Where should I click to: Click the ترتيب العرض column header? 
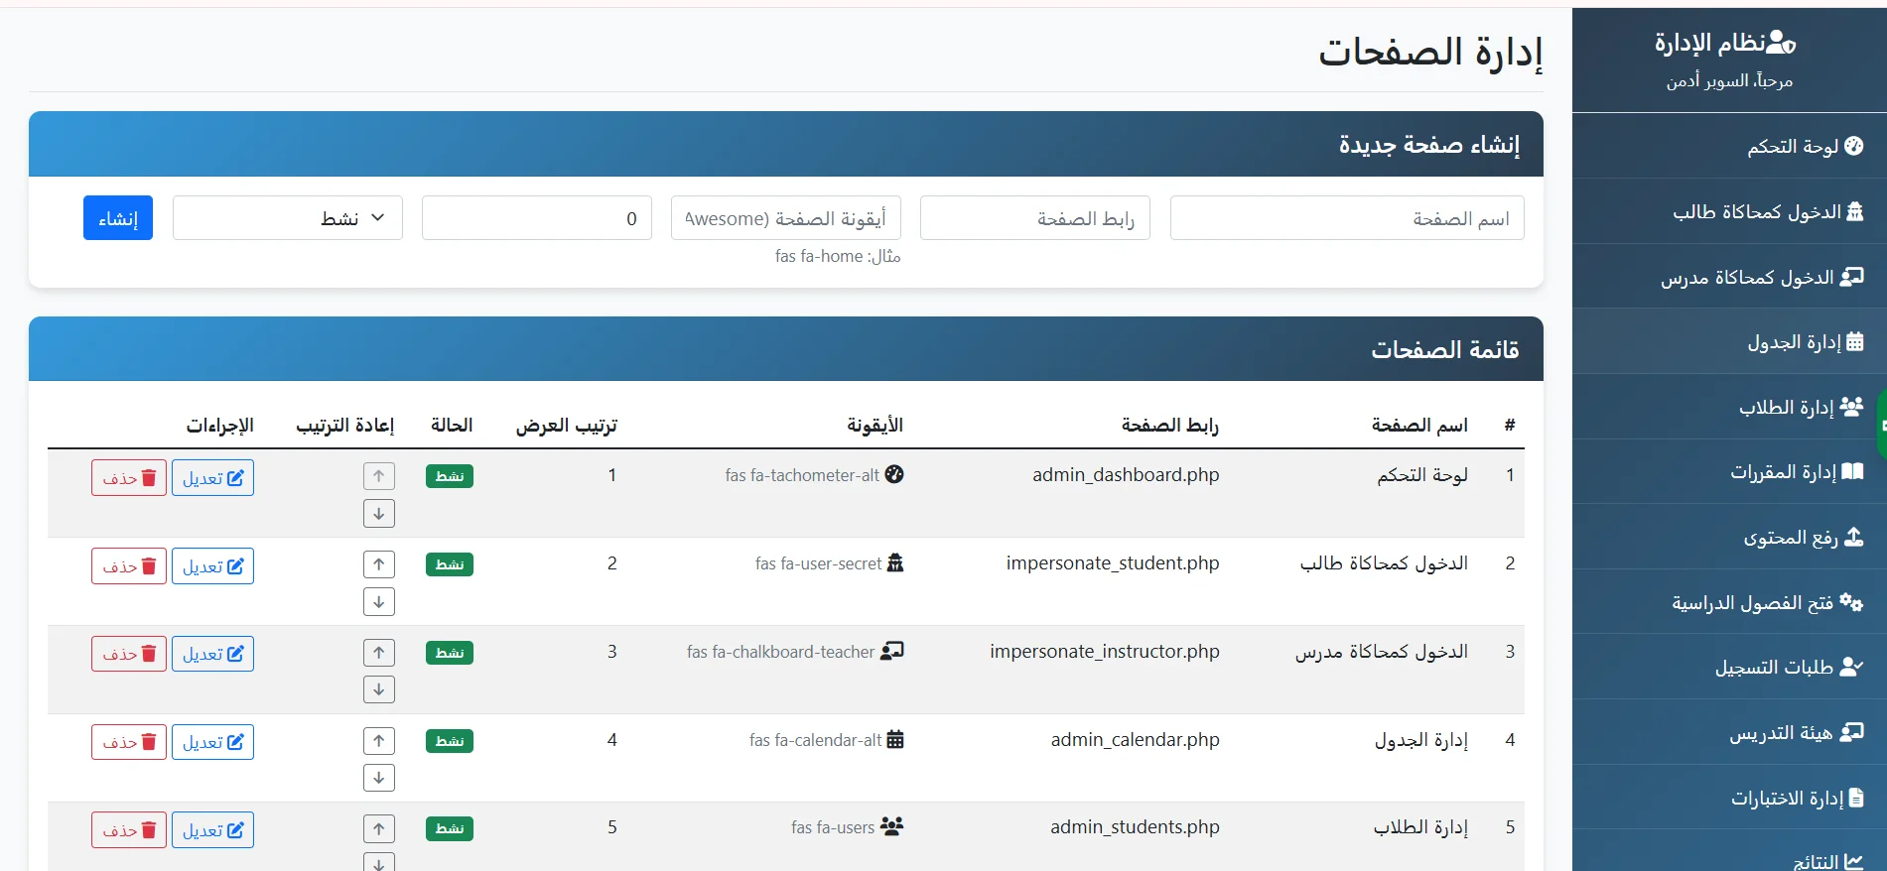coord(567,426)
